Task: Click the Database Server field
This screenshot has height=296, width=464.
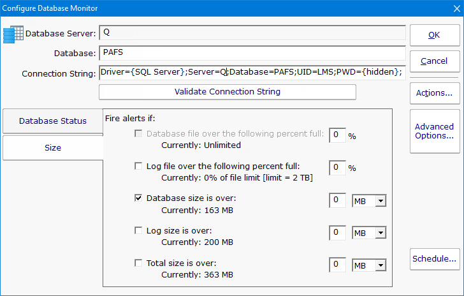Action: pos(252,33)
